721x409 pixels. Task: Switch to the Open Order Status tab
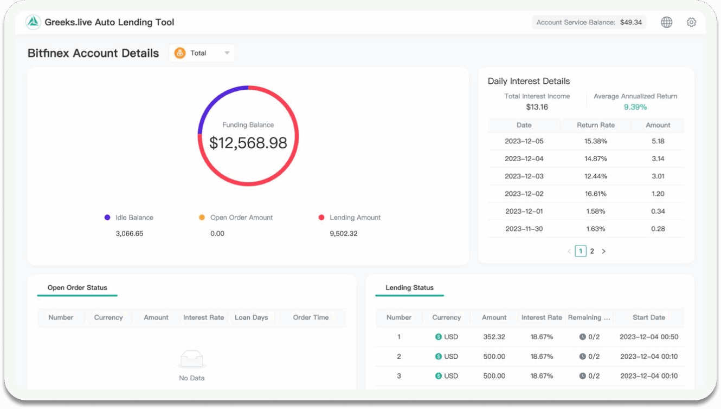pyautogui.click(x=78, y=288)
